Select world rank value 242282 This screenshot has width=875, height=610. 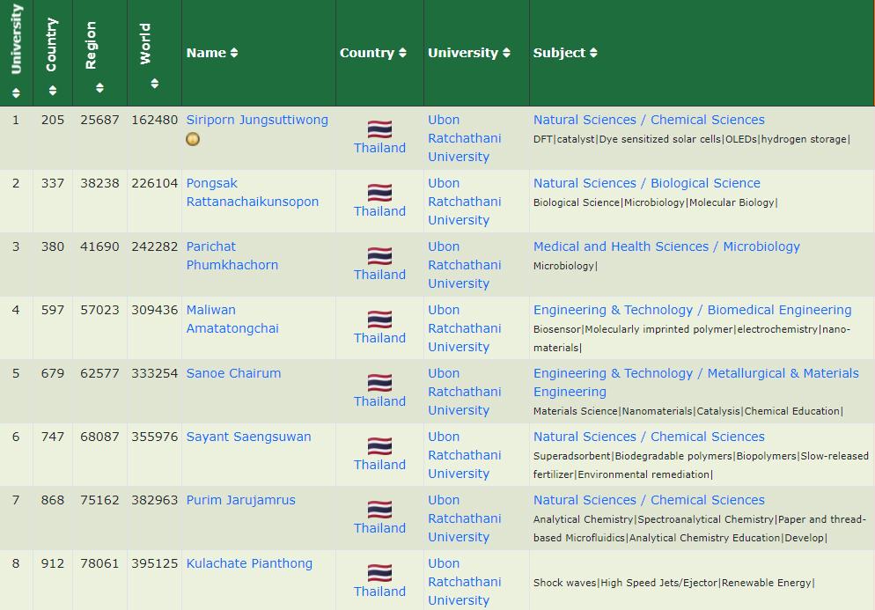(x=155, y=246)
